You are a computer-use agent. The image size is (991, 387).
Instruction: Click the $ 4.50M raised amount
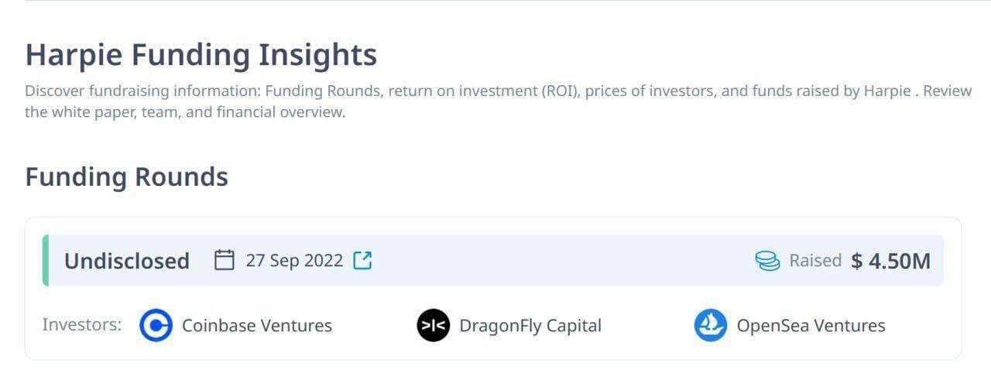pos(891,261)
